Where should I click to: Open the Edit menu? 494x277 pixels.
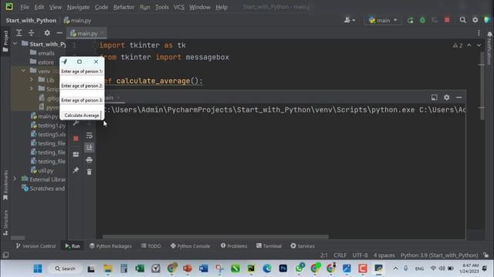point(39,7)
